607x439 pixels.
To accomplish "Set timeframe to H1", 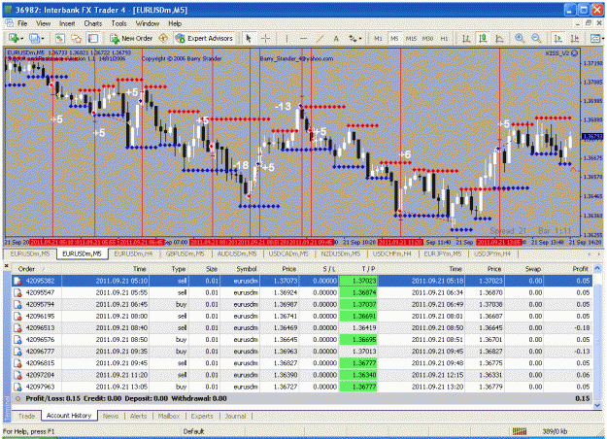I will 444,38.
